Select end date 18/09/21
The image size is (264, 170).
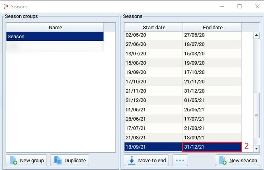(x=212, y=138)
